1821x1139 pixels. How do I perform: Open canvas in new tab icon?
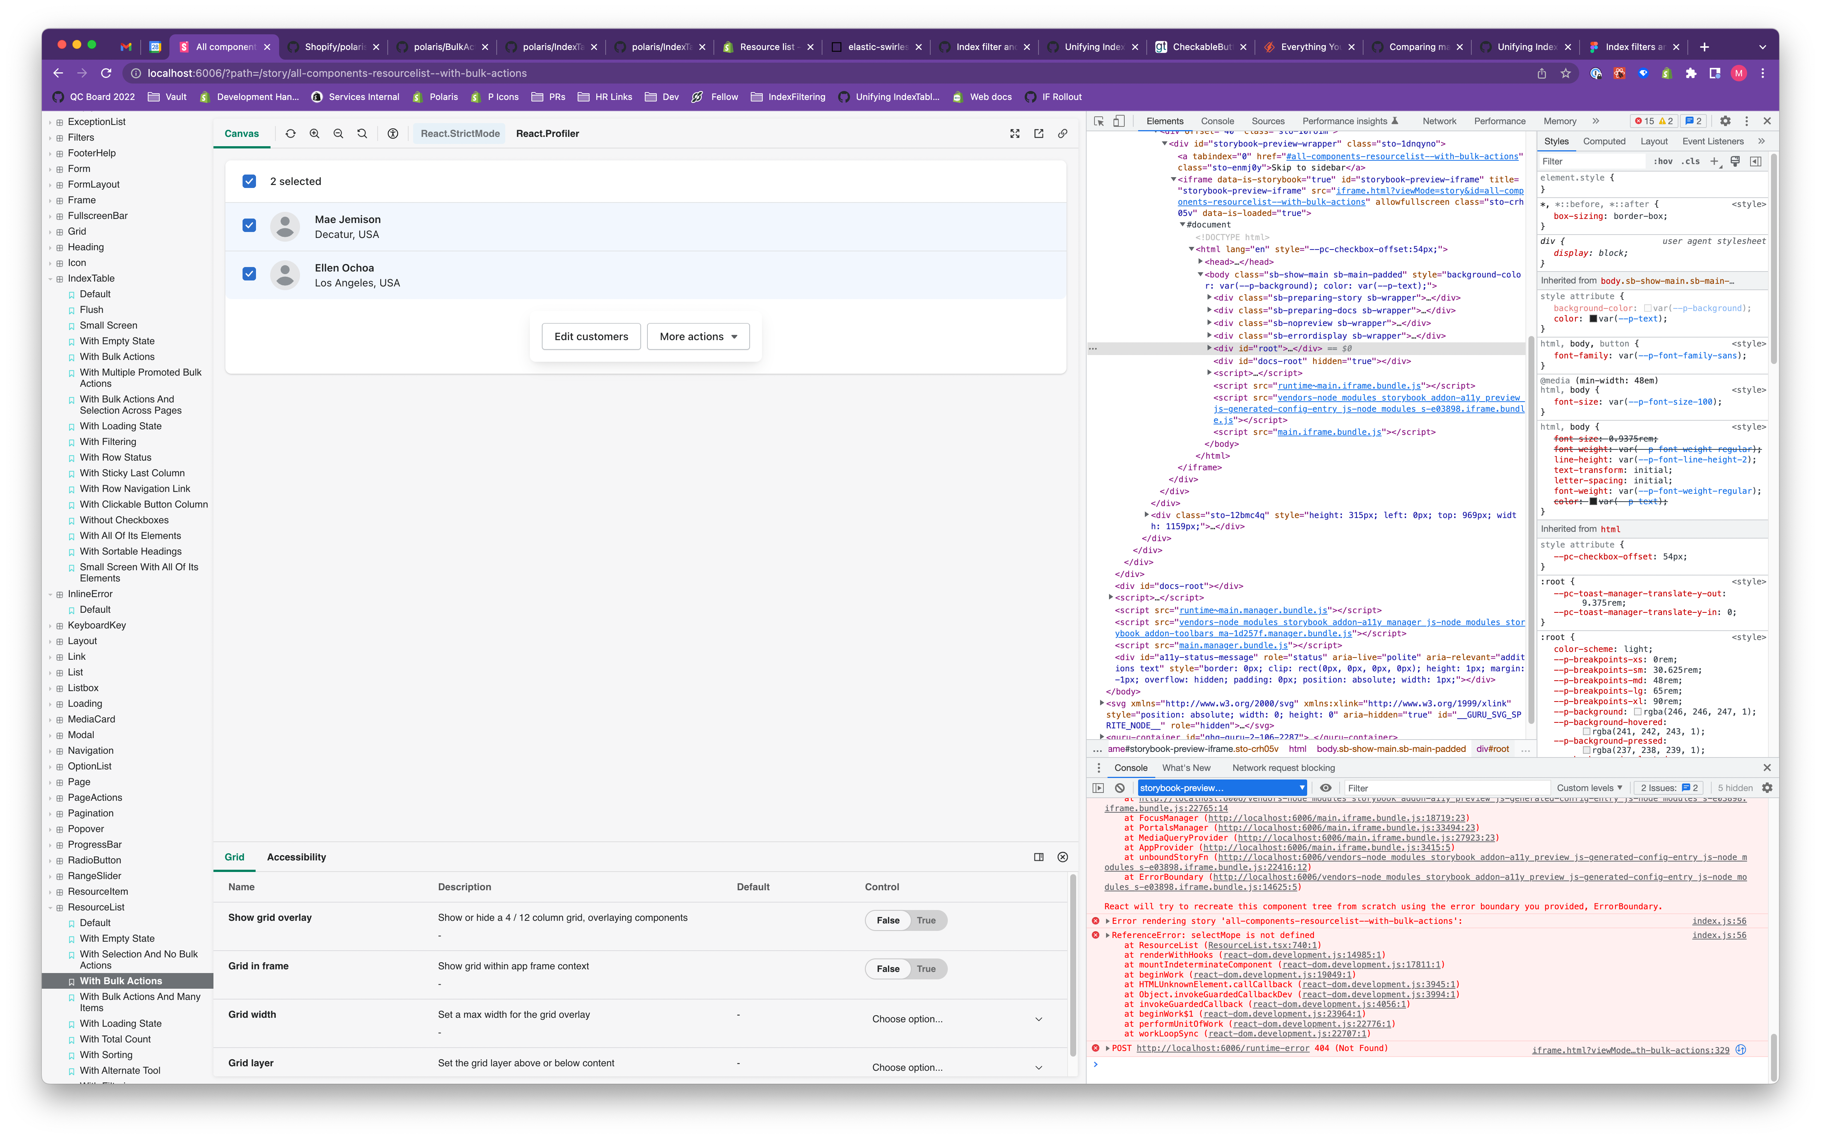(x=1038, y=134)
